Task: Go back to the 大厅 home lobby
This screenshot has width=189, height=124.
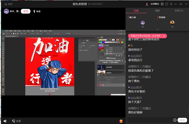Action: coord(9,4)
